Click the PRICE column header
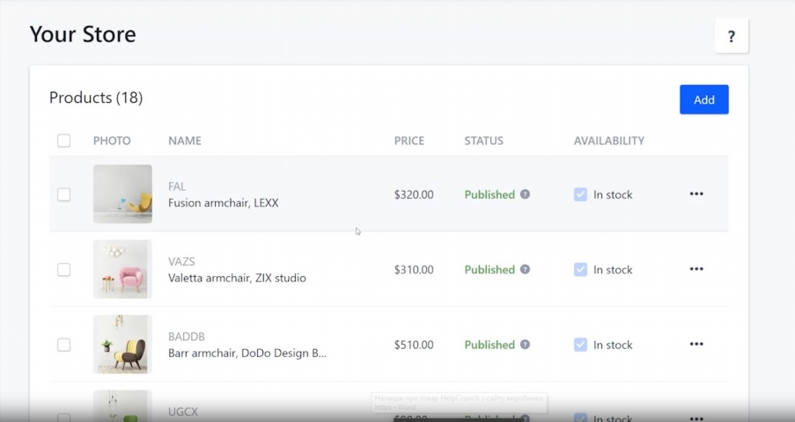Image resolution: width=795 pixels, height=422 pixels. 409,141
